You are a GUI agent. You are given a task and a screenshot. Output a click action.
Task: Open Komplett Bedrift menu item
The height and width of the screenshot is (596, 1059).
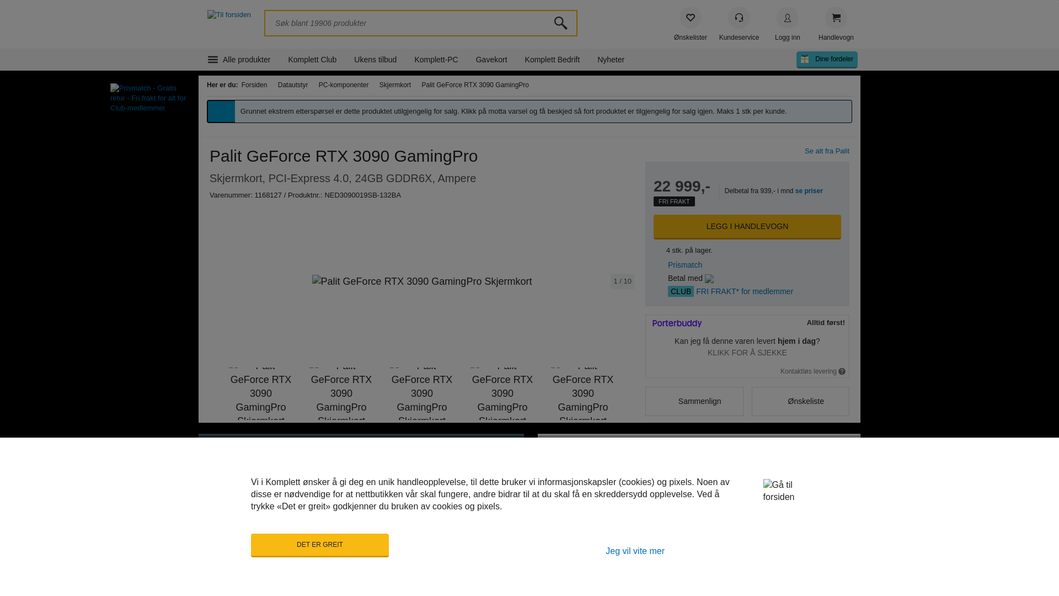pos(552,60)
